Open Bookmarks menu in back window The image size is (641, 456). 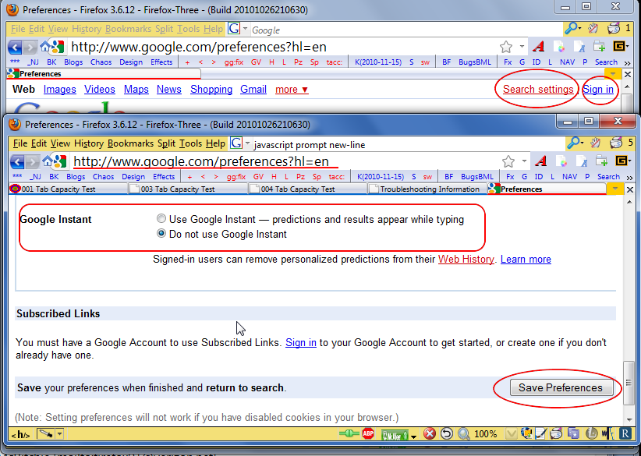tap(128, 29)
